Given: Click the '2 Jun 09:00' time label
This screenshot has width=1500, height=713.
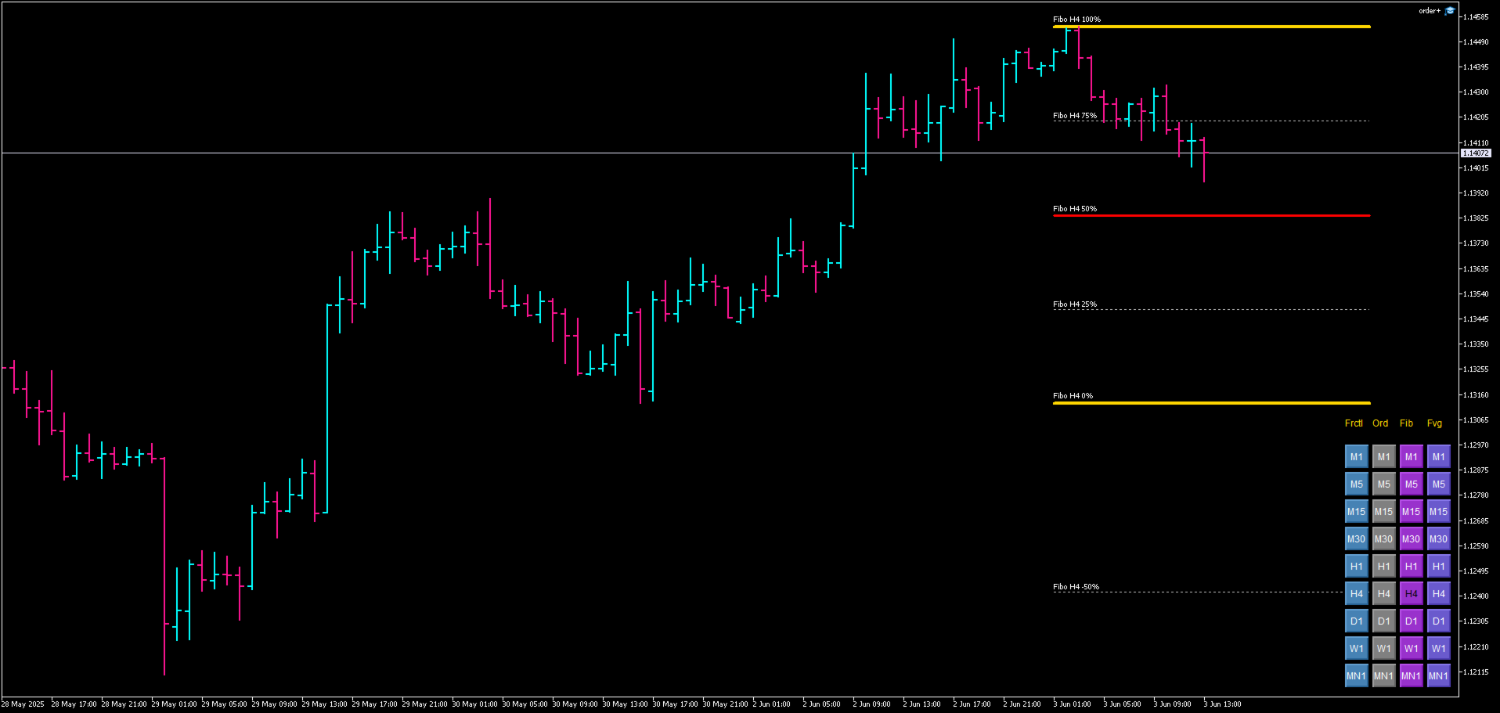Looking at the screenshot, I should pyautogui.click(x=871, y=704).
